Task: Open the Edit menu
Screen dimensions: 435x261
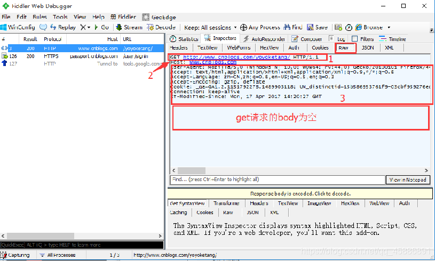Action: coord(21,17)
